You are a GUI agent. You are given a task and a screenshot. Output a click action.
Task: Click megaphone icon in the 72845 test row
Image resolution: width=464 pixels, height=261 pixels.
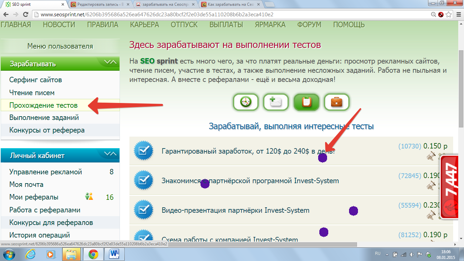click(431, 185)
